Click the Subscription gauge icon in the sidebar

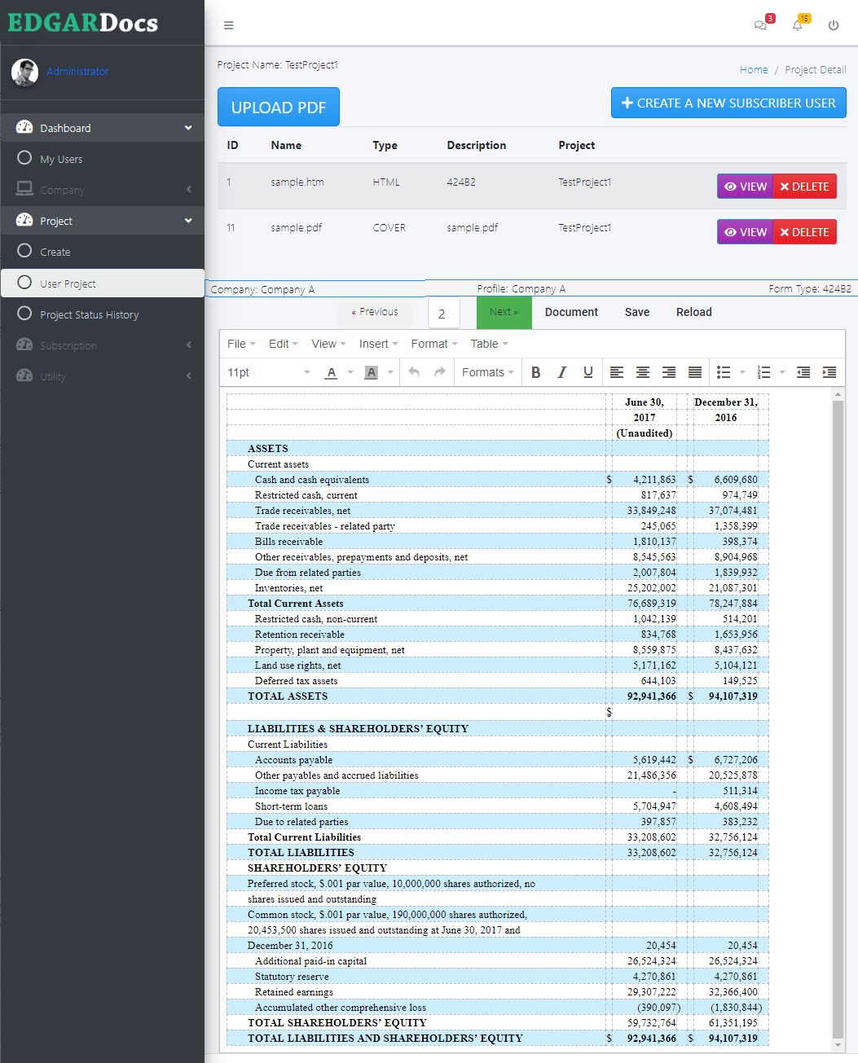pyautogui.click(x=24, y=345)
